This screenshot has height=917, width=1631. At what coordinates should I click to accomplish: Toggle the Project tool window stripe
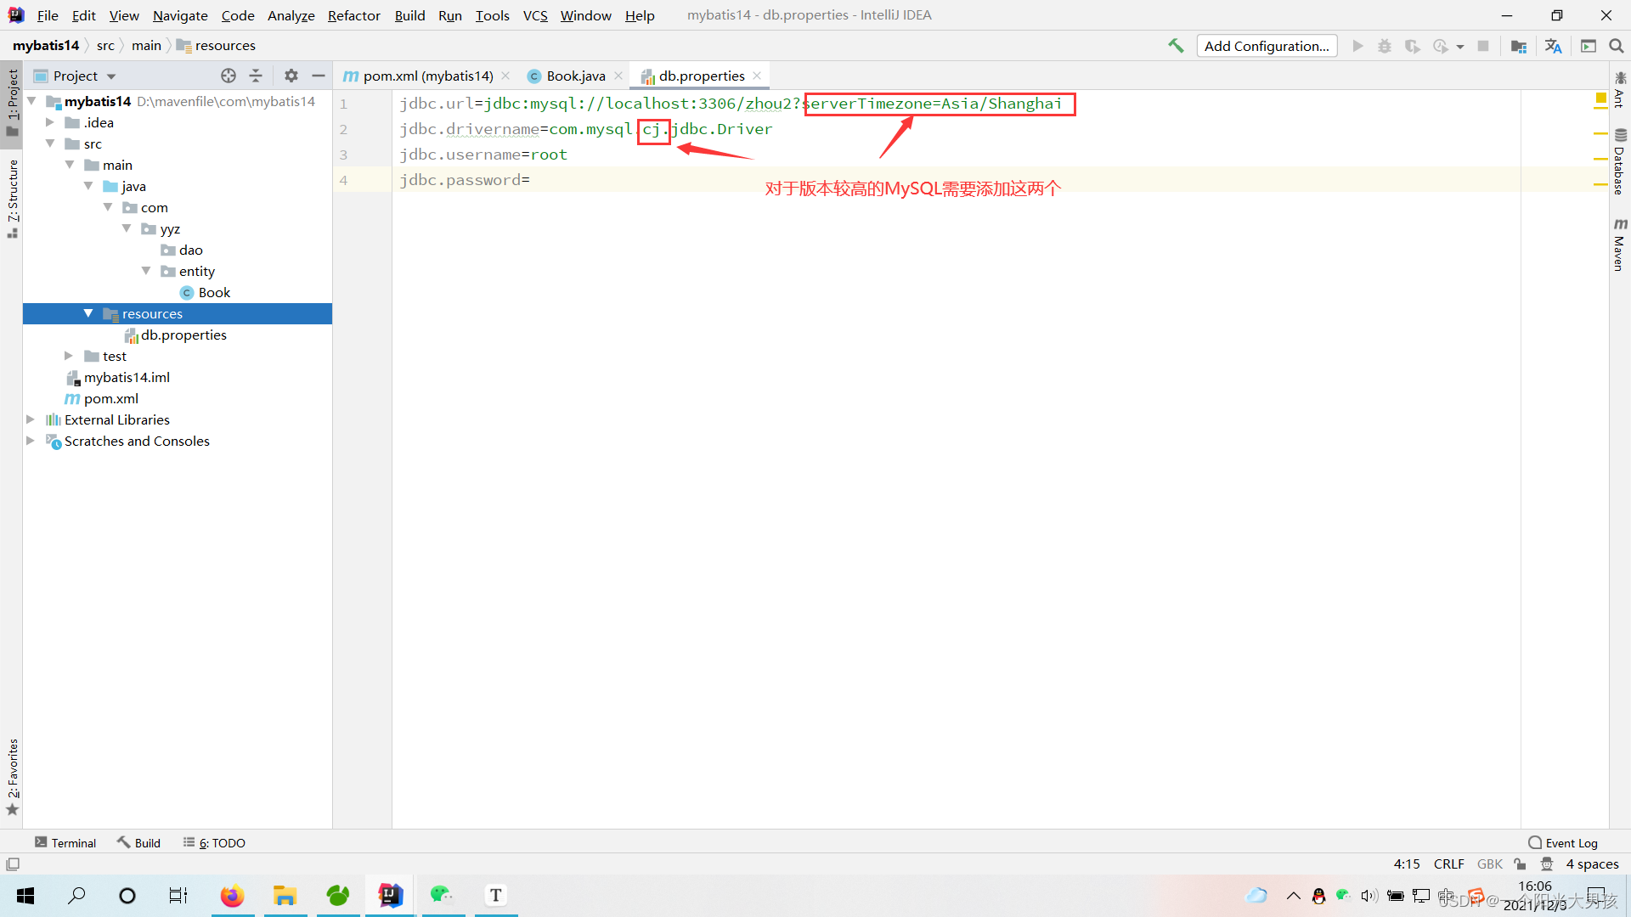pos(12,102)
